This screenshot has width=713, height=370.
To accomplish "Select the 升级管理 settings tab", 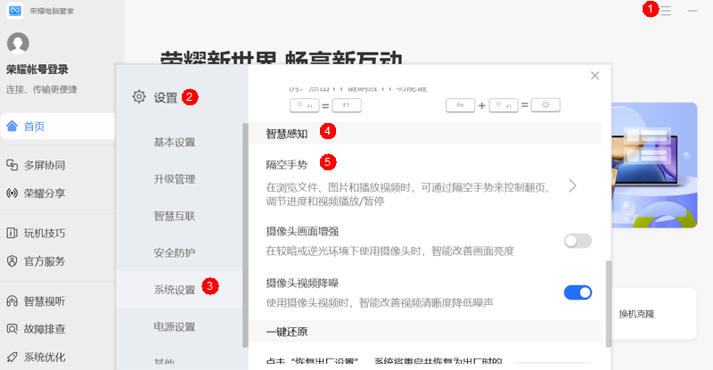I will (174, 178).
